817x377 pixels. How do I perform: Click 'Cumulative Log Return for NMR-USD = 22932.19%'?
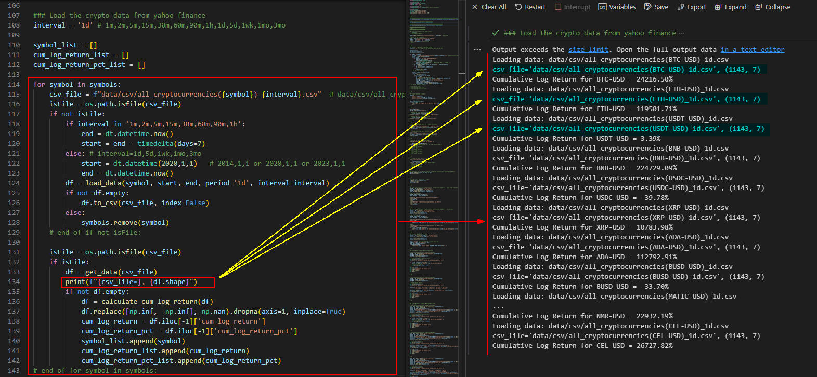tap(582, 316)
